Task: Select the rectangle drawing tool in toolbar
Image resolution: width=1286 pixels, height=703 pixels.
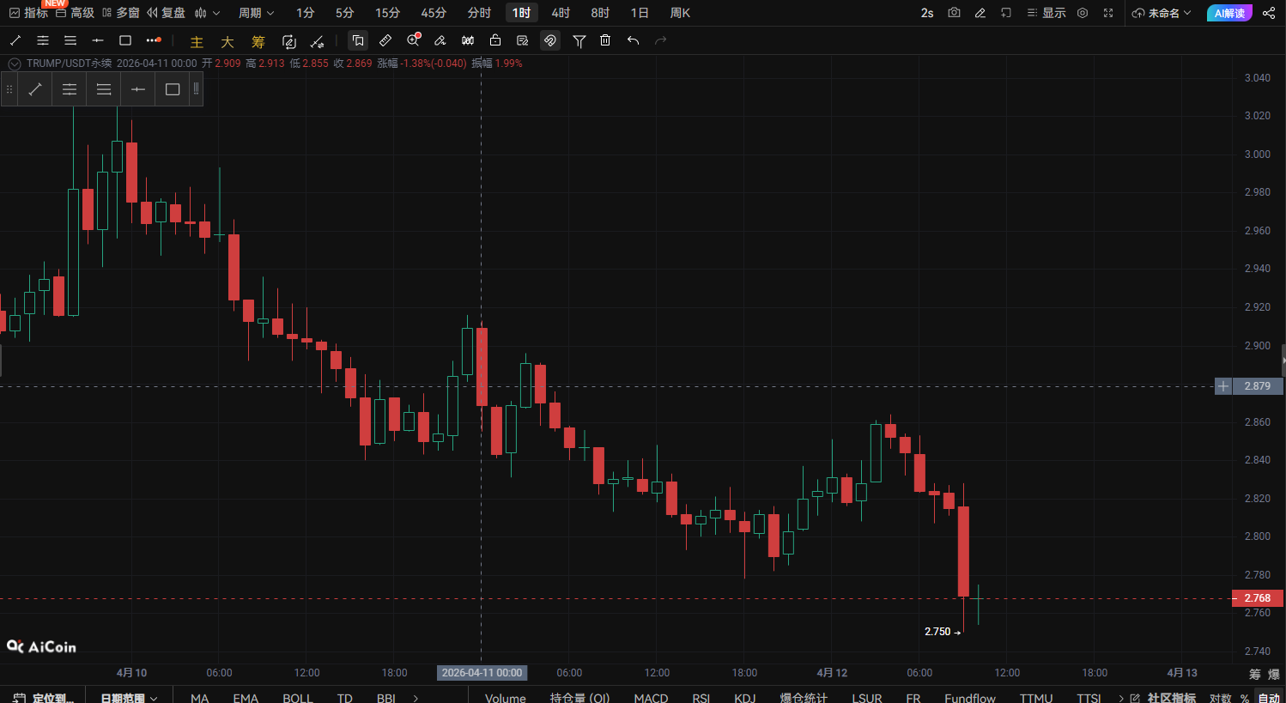Action: [125, 40]
